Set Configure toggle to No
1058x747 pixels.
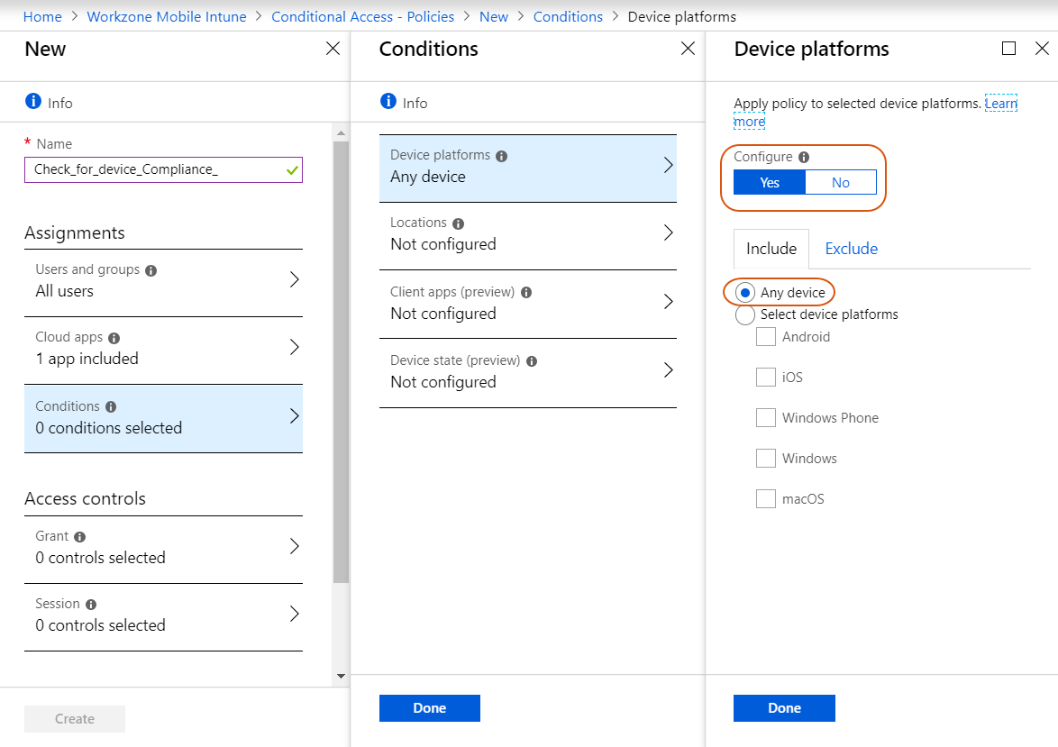pos(841,182)
